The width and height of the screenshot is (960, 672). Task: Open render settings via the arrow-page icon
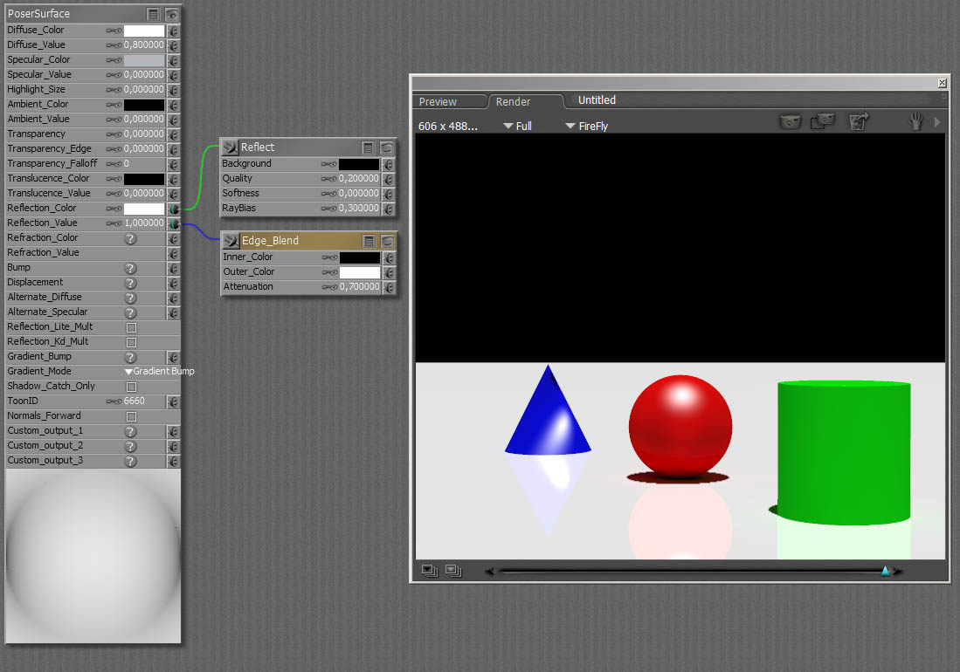[859, 122]
